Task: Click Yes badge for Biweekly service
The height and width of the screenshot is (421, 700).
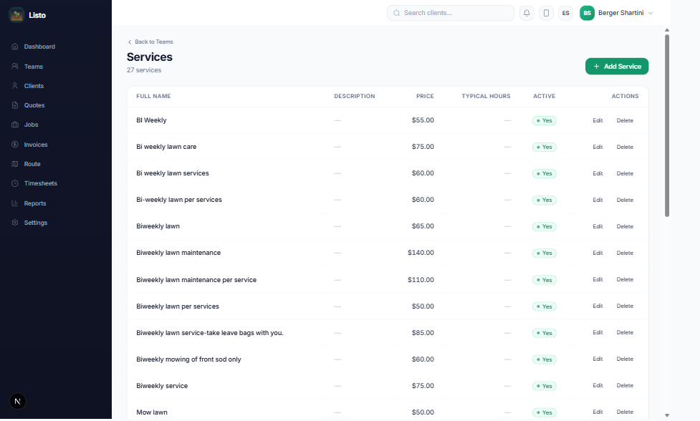Action: [545, 386]
